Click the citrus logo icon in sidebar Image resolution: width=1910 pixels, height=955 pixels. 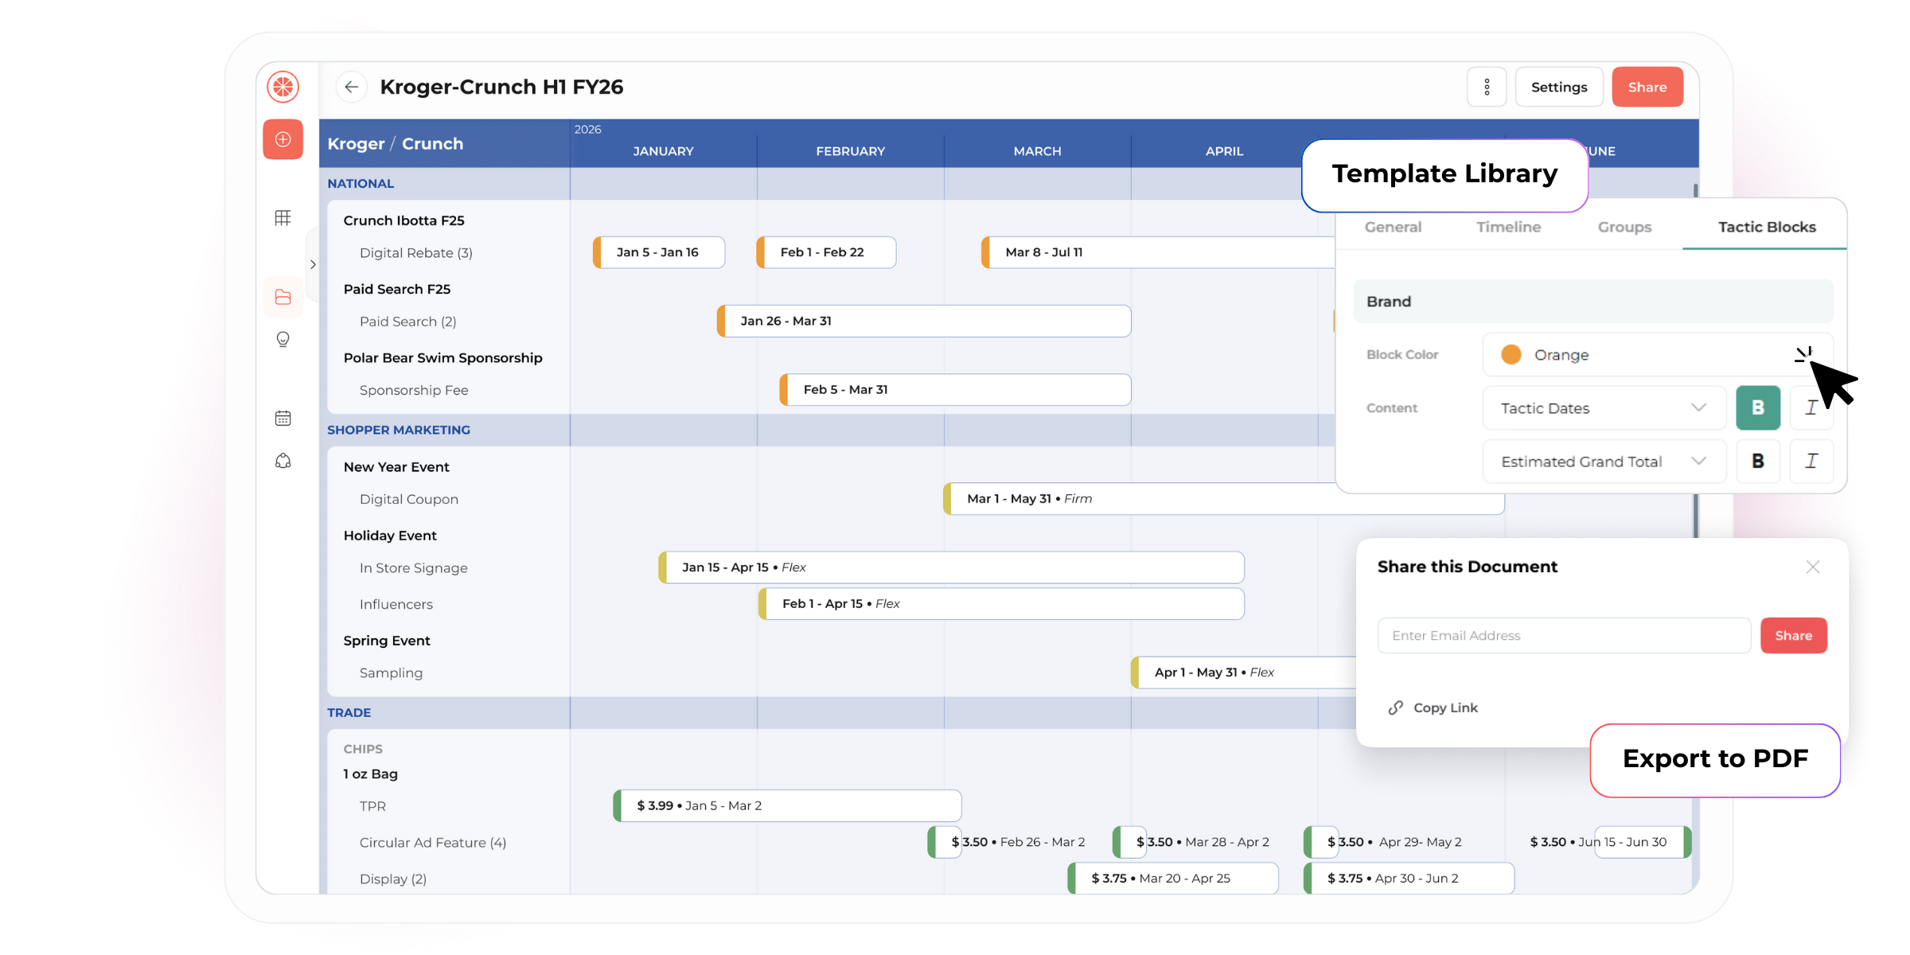(x=283, y=86)
